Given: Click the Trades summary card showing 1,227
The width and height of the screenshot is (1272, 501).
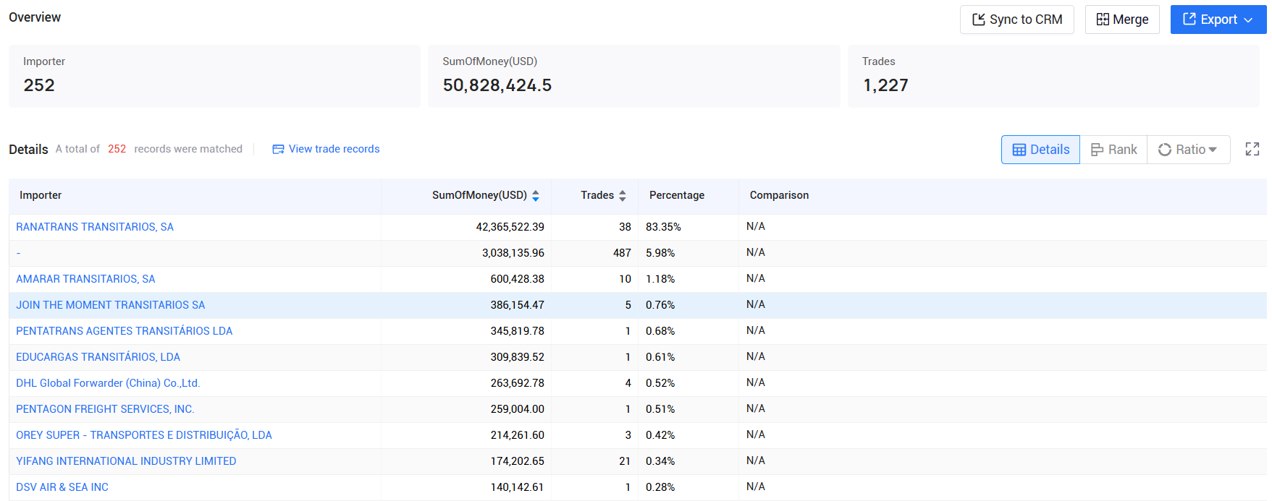Looking at the screenshot, I should [1053, 77].
